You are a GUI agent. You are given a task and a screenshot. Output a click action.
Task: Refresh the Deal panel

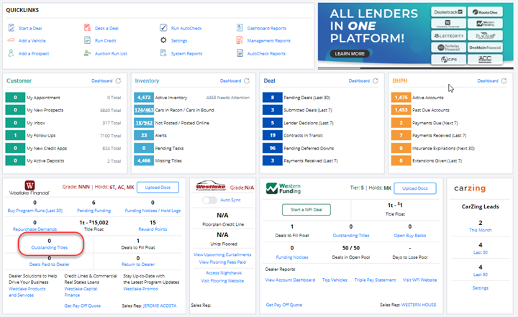tap(376, 81)
